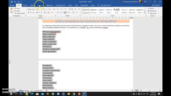Click the ¿Qué desea hacer? search box
The width and height of the screenshot is (171, 96).
click(106, 5)
